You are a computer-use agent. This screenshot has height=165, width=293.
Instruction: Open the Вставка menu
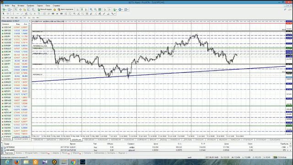[x=21, y=5]
